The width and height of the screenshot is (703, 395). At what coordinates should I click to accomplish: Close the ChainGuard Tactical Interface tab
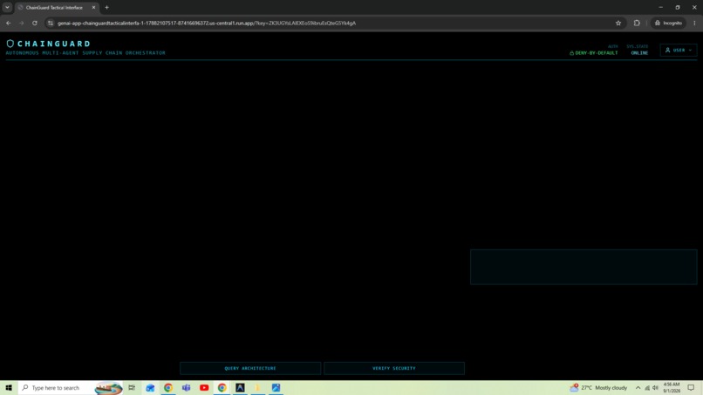click(x=93, y=8)
